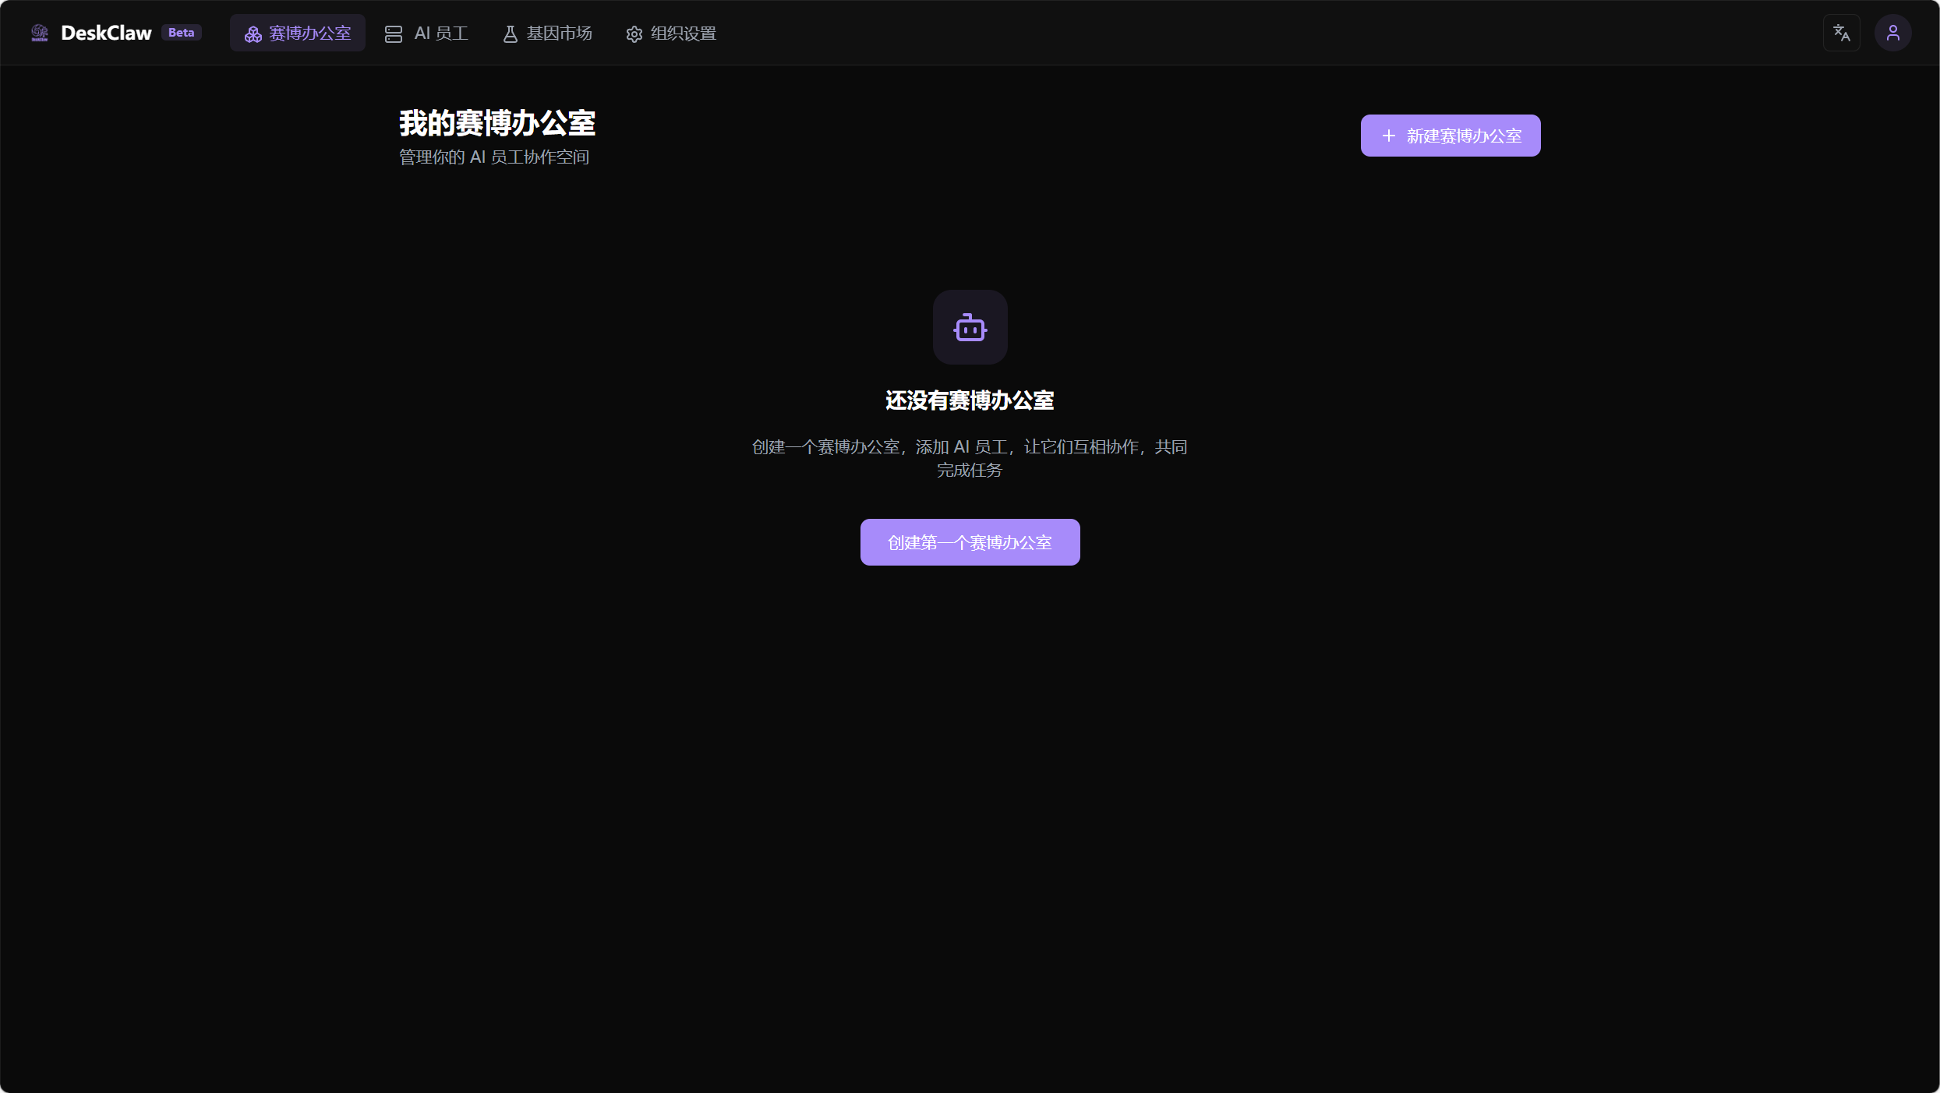This screenshot has height=1093, width=1940.
Task: Click the Beta badge beside DeskClaw
Action: pos(181,33)
